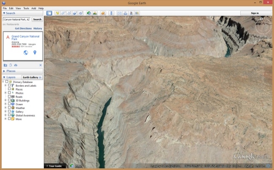Click the globe icon in search result
Screen dimensions: 274x170
click(x=26, y=52)
